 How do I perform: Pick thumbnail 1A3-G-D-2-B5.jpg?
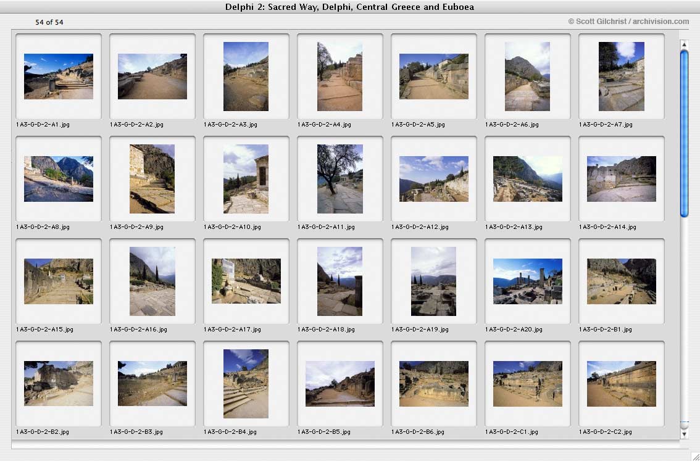[340, 384]
